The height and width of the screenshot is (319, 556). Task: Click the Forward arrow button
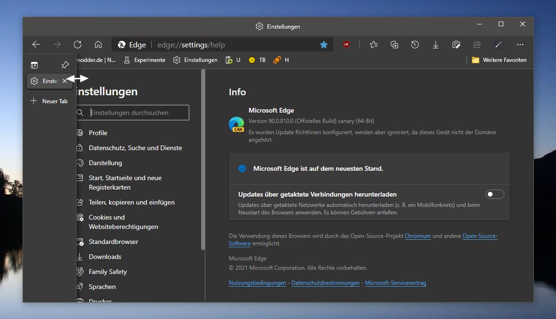pos(57,45)
